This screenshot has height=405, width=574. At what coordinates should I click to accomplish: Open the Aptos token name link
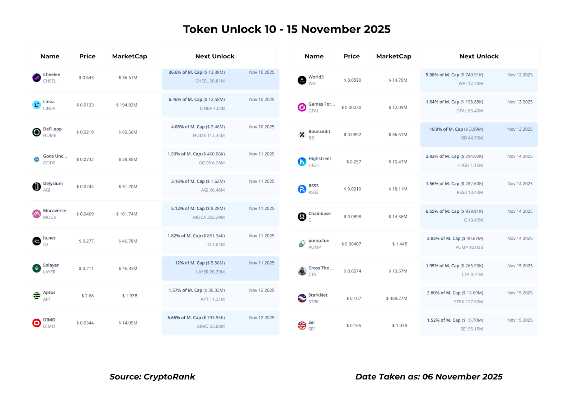tap(49, 293)
